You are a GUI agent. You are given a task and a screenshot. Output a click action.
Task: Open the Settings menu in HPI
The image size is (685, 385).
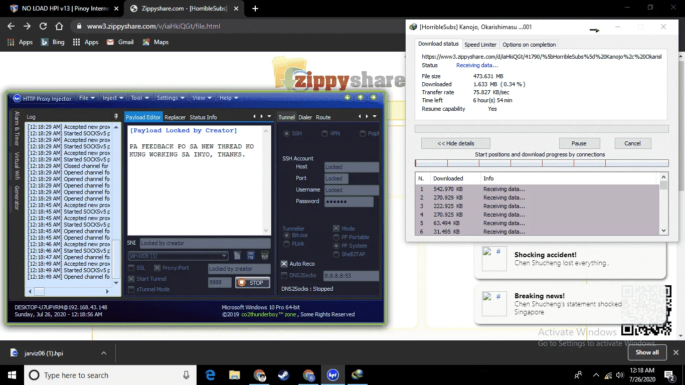170,98
